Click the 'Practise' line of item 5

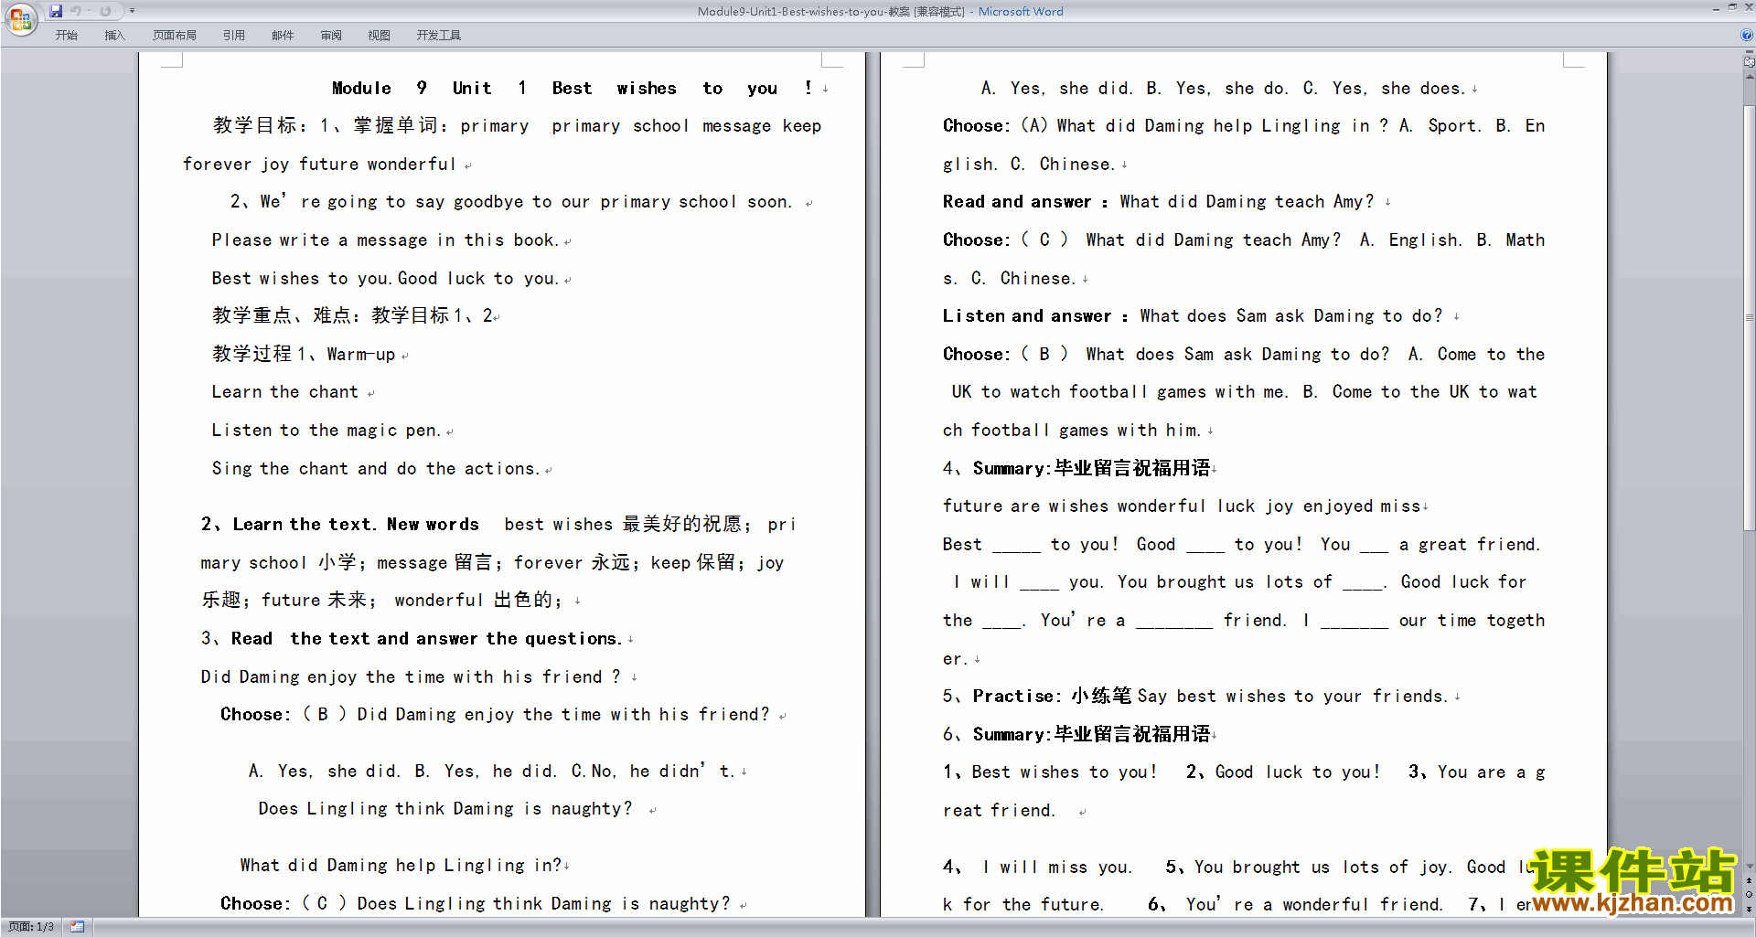[x=1195, y=697]
